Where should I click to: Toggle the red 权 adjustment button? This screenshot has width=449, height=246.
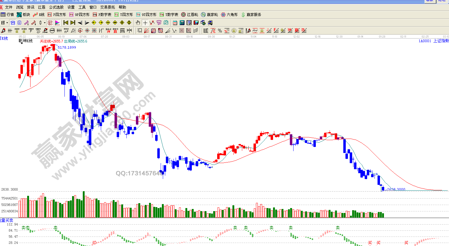(x=50, y=23)
